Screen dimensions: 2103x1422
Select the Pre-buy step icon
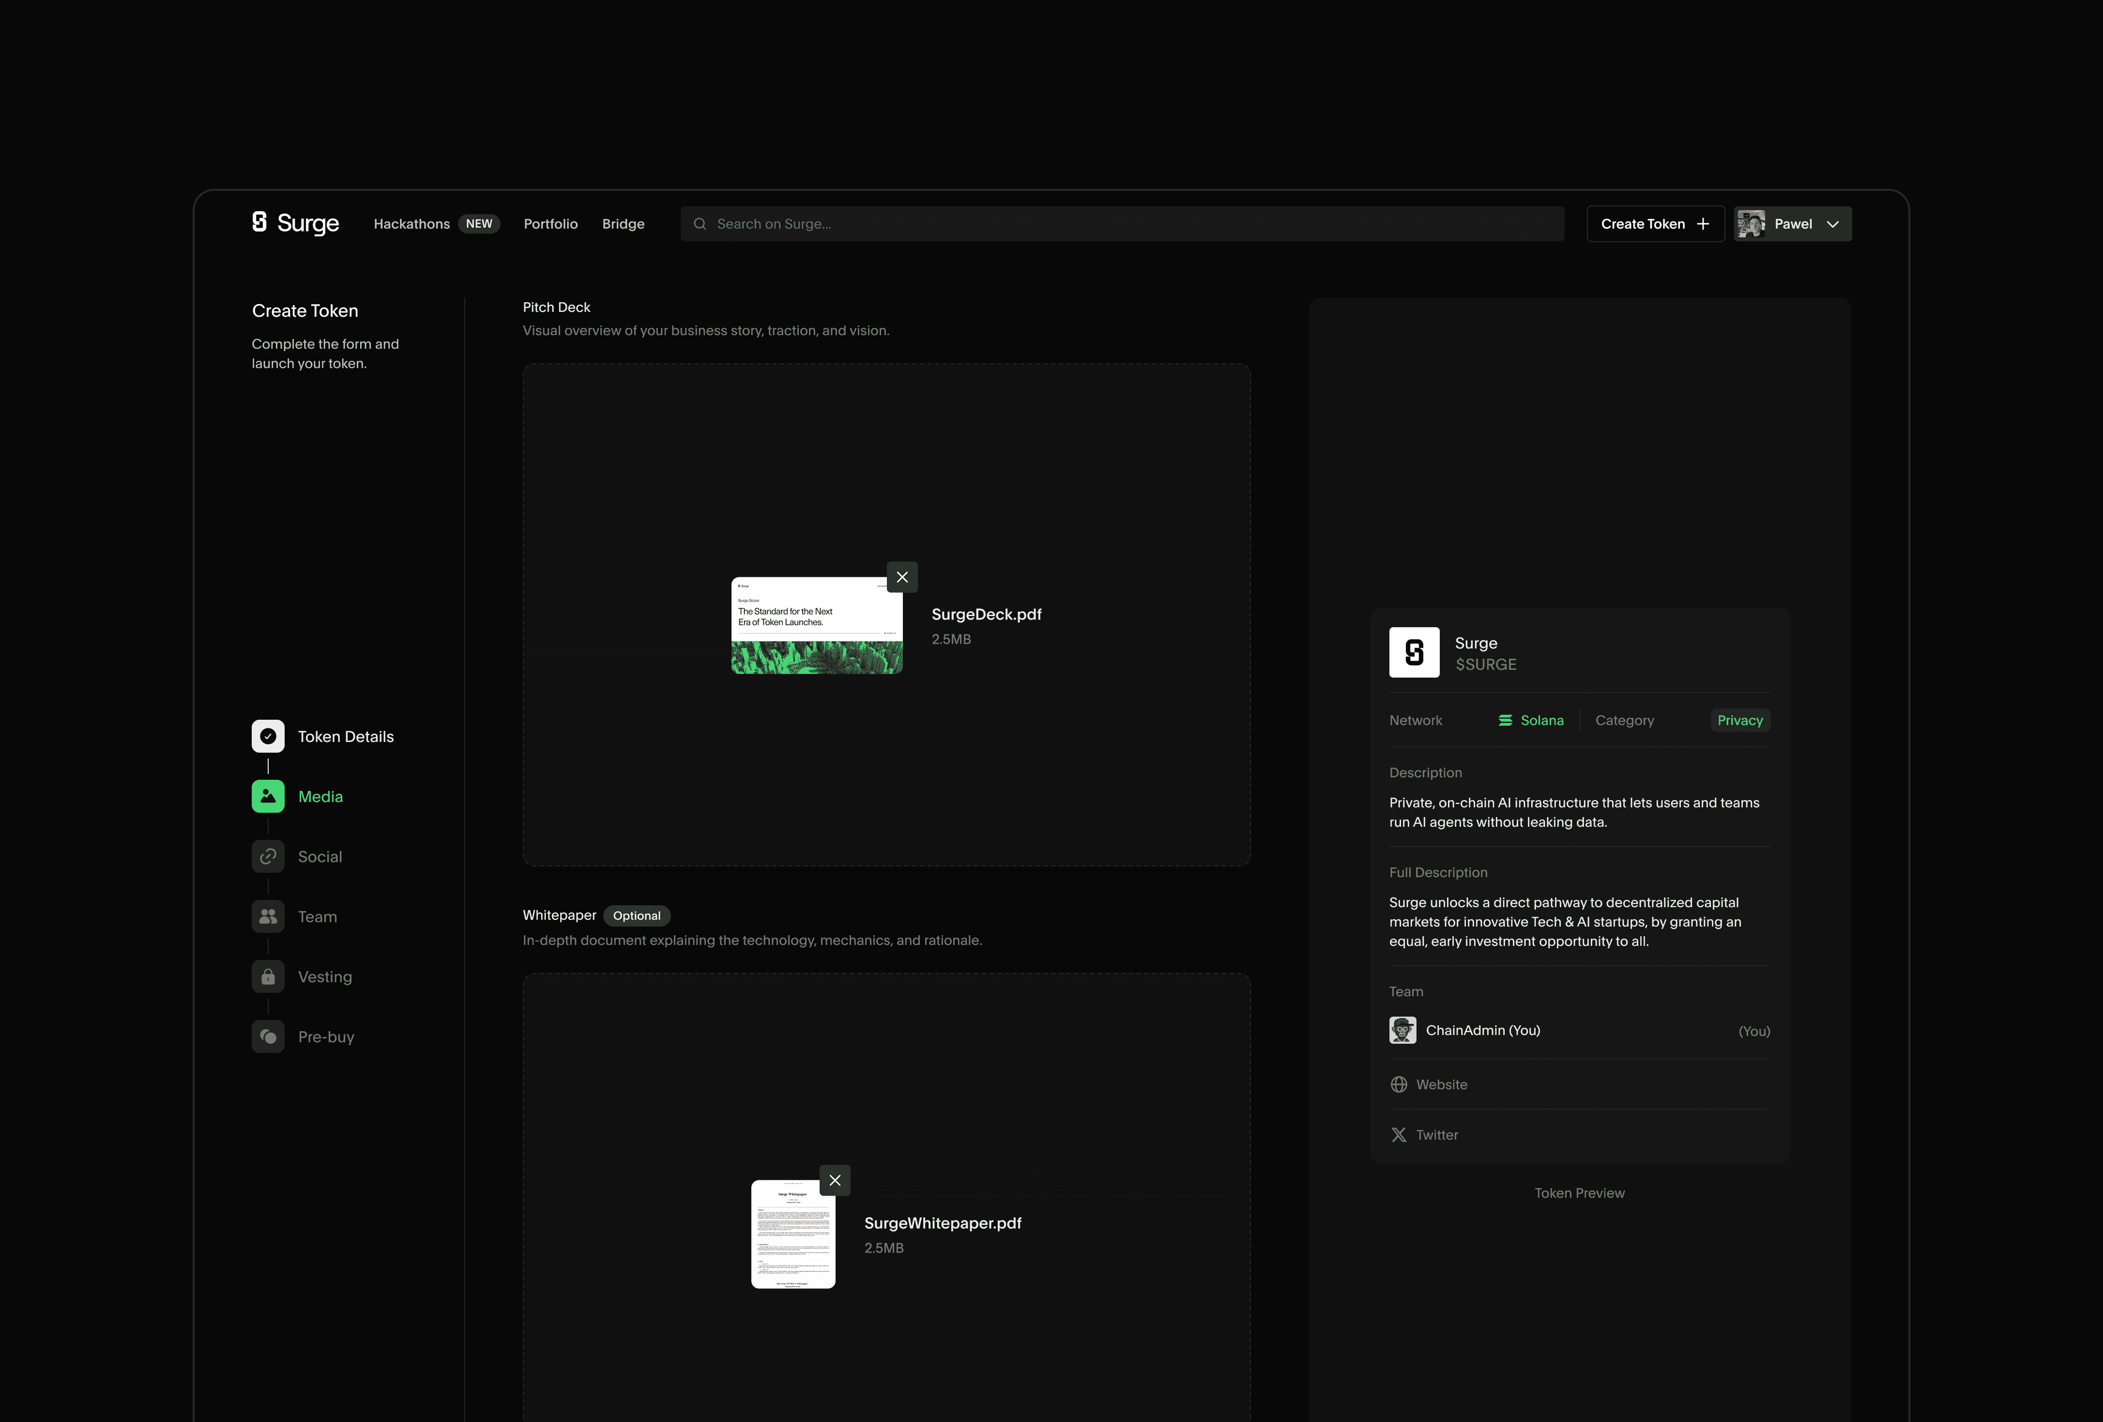[x=268, y=1036]
